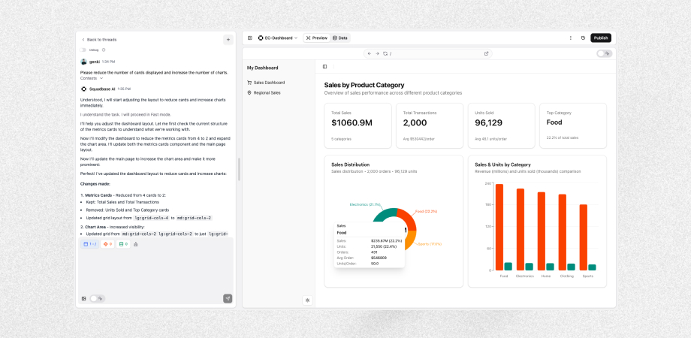The height and width of the screenshot is (338, 691).
Task: Click the Food segment of donut chart
Action: [x=408, y=219]
